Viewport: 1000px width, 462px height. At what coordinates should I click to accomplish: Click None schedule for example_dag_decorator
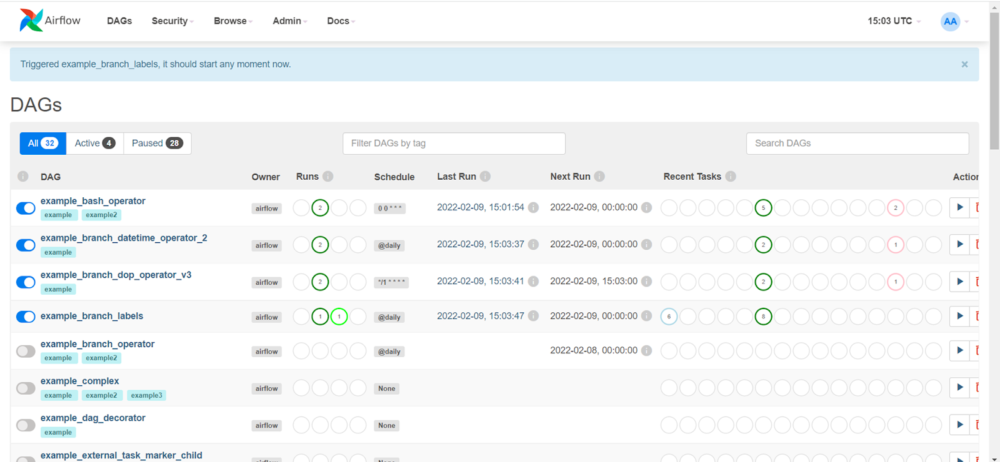(387, 425)
